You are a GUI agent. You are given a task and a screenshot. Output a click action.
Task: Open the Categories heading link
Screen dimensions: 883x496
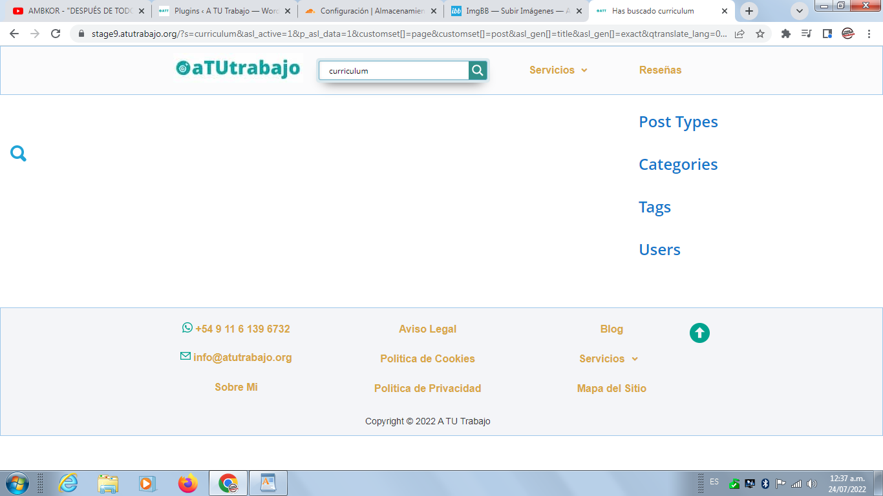pyautogui.click(x=678, y=165)
